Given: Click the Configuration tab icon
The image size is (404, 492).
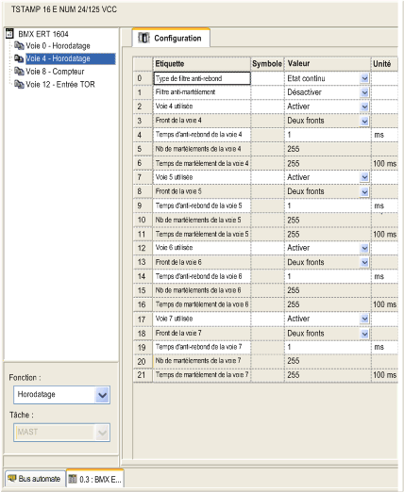Looking at the screenshot, I should pyautogui.click(x=144, y=38).
